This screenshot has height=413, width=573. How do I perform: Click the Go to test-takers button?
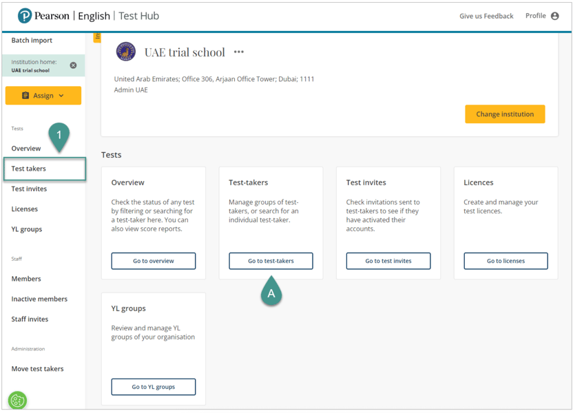[x=271, y=261]
